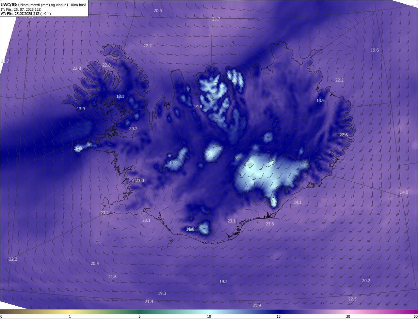
Task: Click the colorbar tick label 15
Action: [279, 316]
